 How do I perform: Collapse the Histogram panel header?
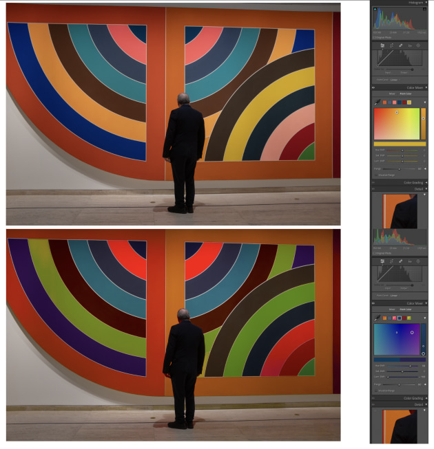tap(426, 3)
